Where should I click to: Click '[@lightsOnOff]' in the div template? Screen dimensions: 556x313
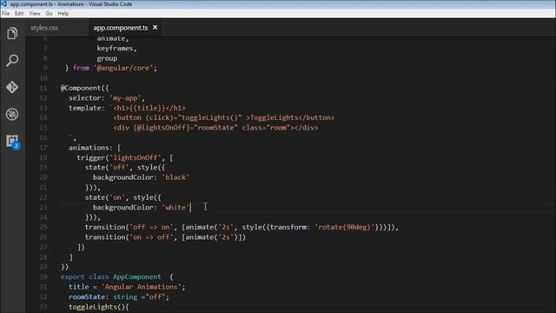[x=161, y=128]
